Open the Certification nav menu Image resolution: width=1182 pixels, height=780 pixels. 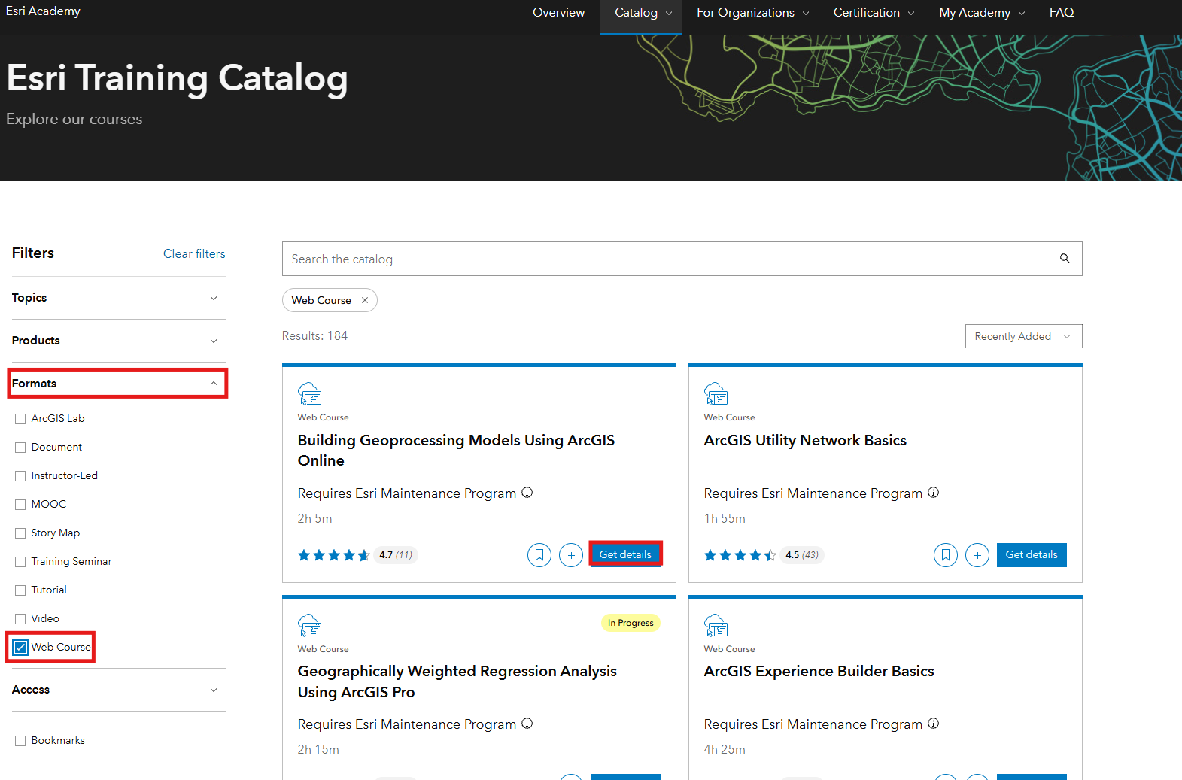[874, 13]
